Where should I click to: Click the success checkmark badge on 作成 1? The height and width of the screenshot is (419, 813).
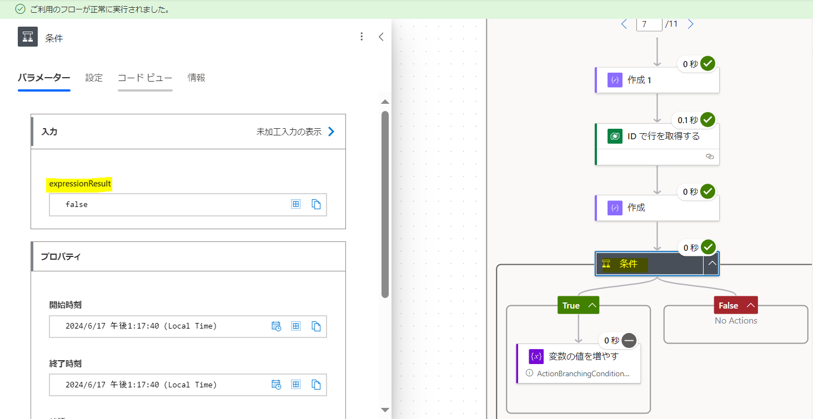point(707,64)
